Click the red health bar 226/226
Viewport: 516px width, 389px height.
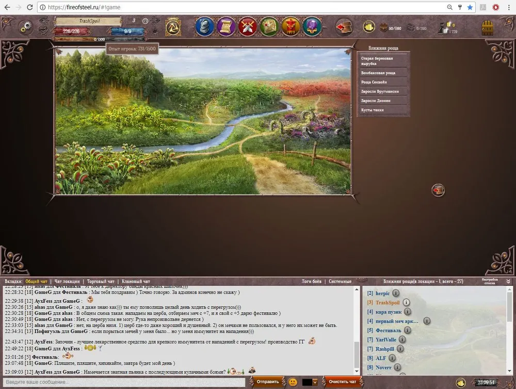click(71, 31)
